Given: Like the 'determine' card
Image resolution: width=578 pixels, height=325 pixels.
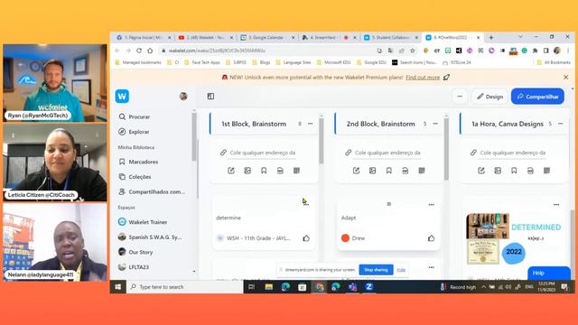Looking at the screenshot, I should pyautogui.click(x=306, y=238).
